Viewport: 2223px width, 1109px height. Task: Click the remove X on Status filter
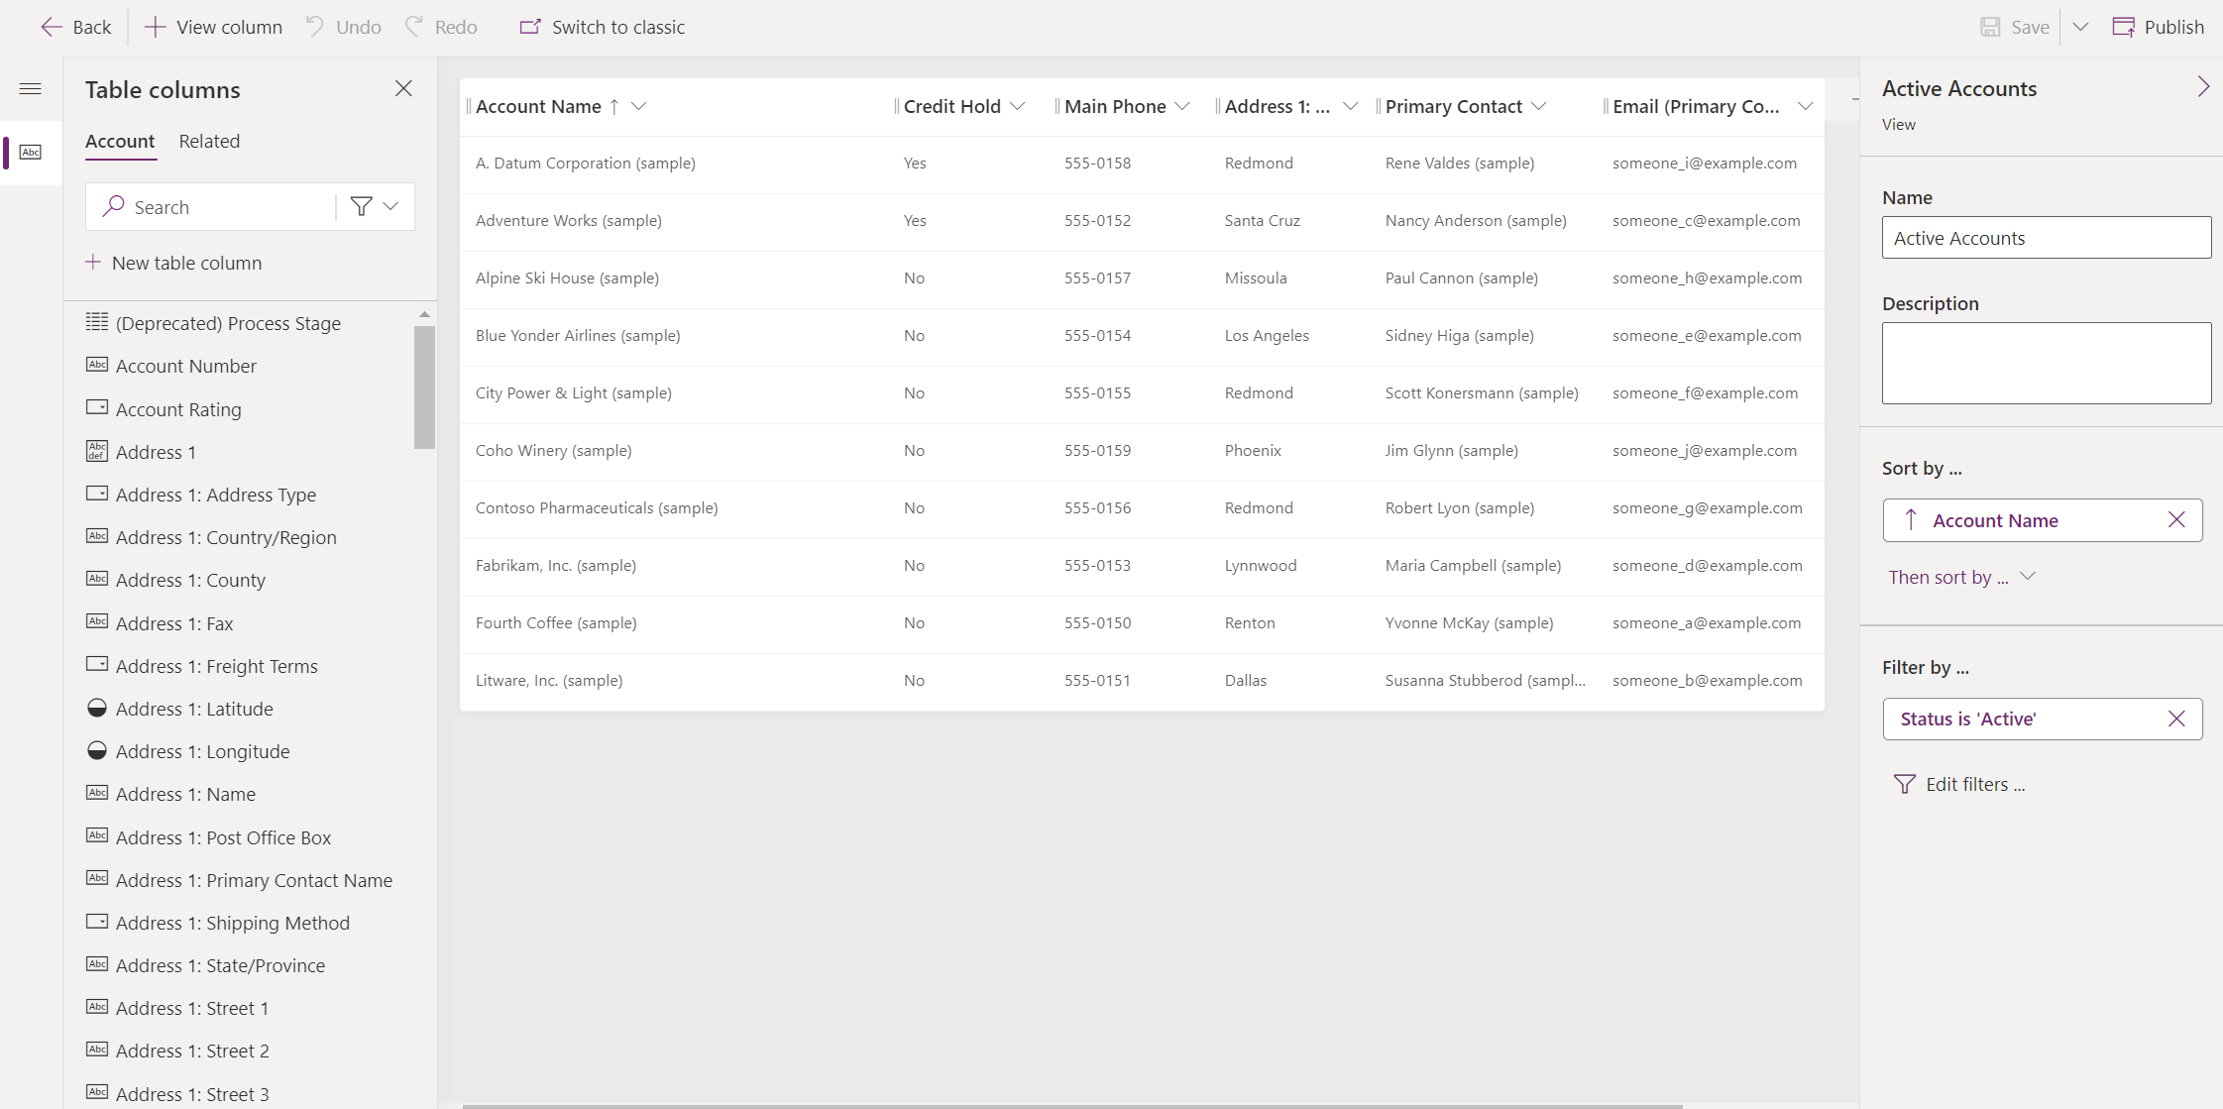(2177, 718)
